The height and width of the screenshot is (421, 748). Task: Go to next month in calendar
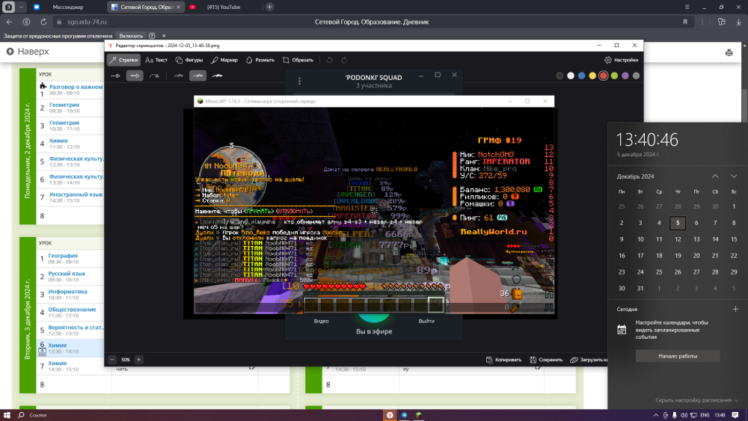pos(734,176)
